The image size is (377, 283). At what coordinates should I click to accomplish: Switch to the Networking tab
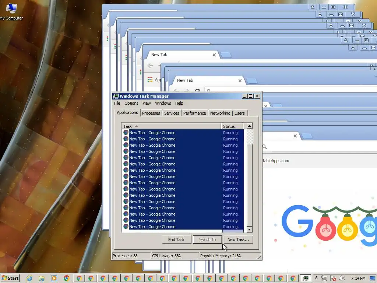220,113
